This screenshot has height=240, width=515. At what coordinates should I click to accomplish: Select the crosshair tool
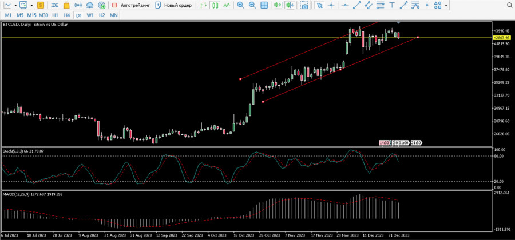point(331,5)
